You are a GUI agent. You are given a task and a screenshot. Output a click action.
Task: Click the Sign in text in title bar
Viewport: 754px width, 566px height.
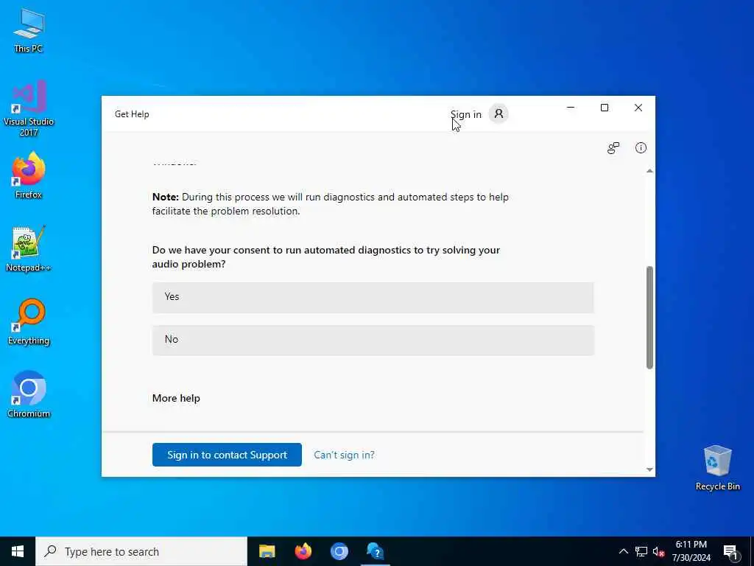click(x=466, y=114)
